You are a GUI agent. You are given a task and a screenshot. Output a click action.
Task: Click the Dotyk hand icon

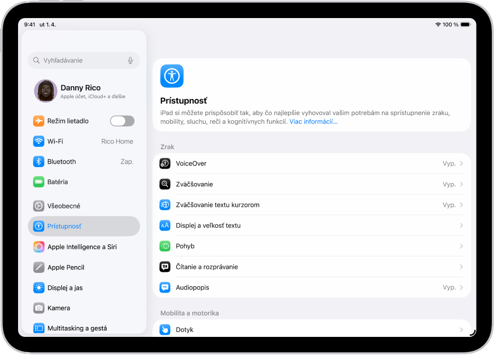[165, 330]
